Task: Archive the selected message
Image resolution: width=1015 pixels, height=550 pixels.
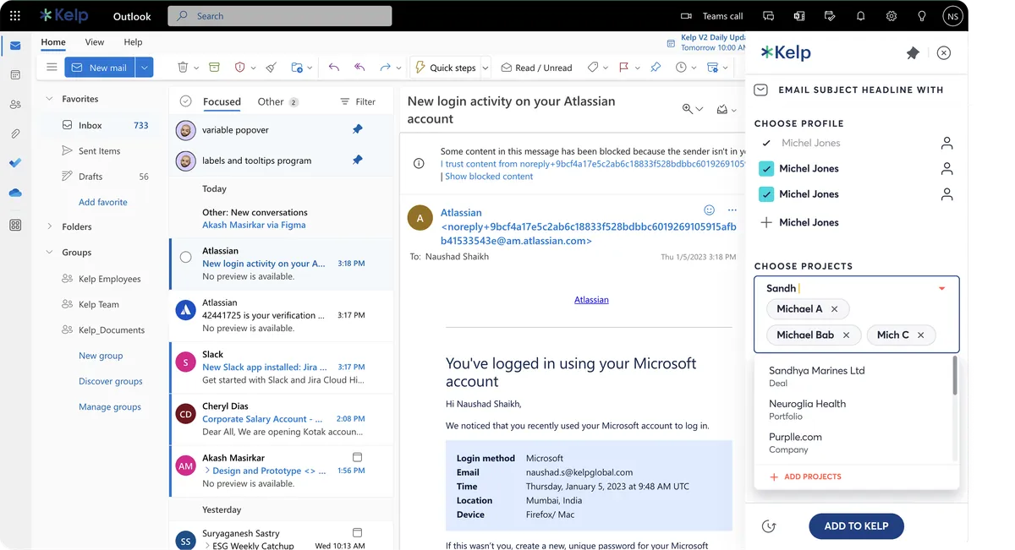Action: click(214, 68)
